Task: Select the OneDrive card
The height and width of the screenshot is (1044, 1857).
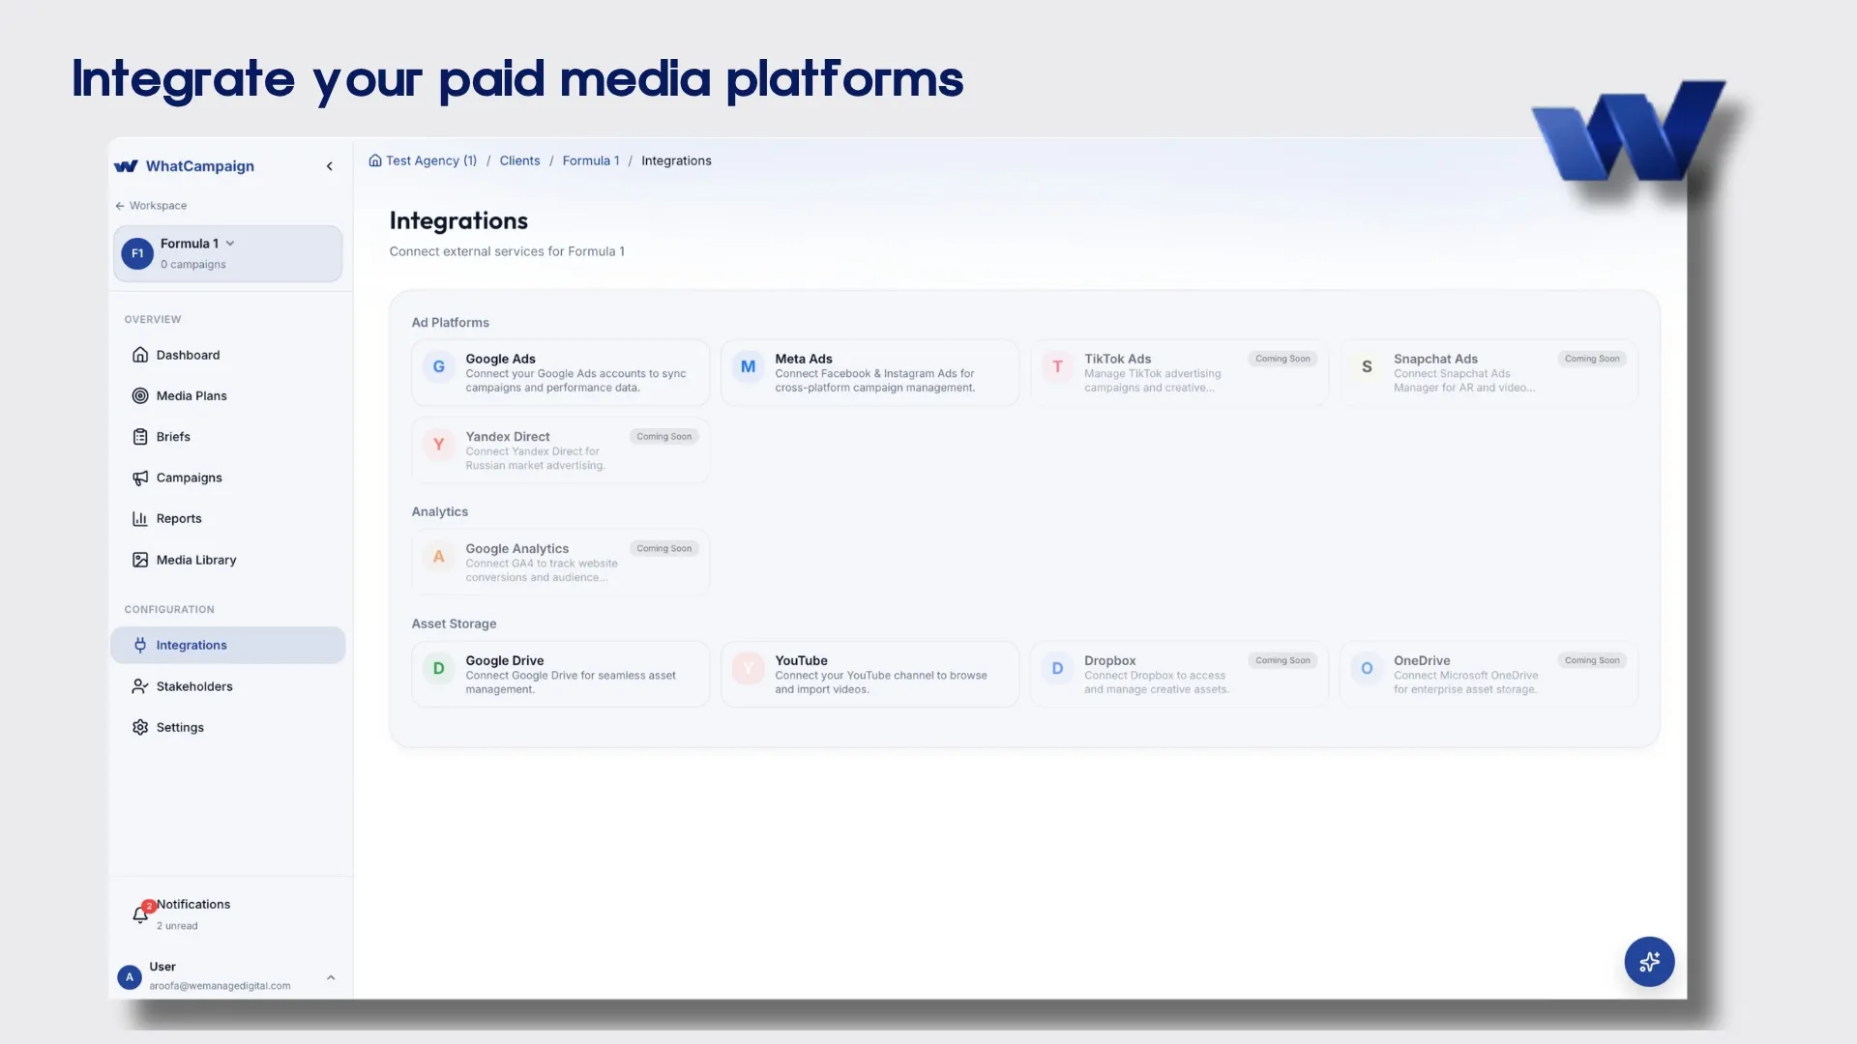Action: pos(1489,675)
